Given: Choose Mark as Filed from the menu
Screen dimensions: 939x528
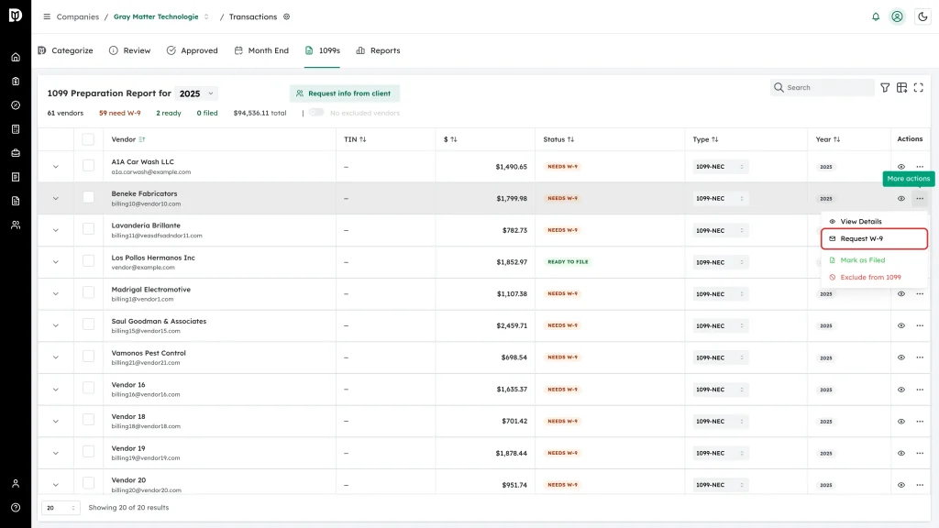Looking at the screenshot, I should (874, 260).
